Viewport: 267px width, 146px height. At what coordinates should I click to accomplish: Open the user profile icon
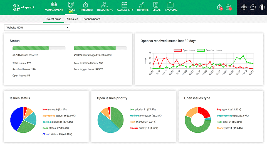click(262, 7)
